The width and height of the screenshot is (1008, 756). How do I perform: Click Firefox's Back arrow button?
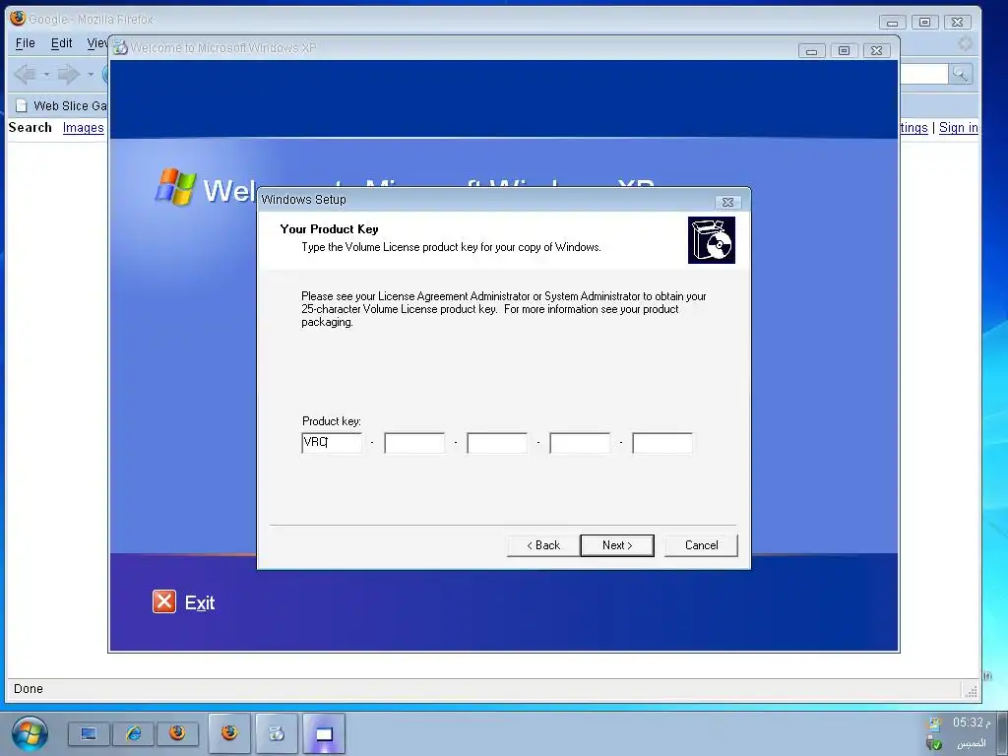click(25, 75)
